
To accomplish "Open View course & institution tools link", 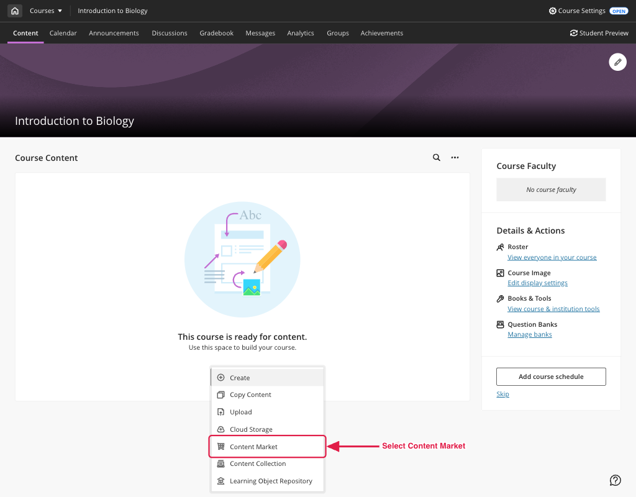I will [553, 309].
